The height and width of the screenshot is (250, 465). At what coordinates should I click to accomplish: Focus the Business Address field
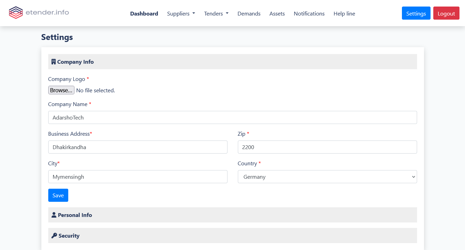[x=138, y=147]
